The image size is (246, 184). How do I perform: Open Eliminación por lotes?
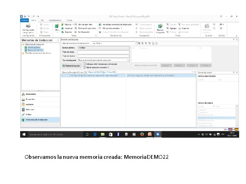coord(85,28)
